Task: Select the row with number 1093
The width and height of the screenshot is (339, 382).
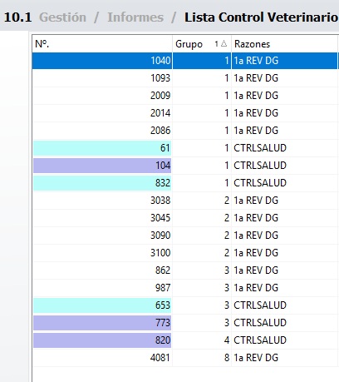Action: (185, 78)
